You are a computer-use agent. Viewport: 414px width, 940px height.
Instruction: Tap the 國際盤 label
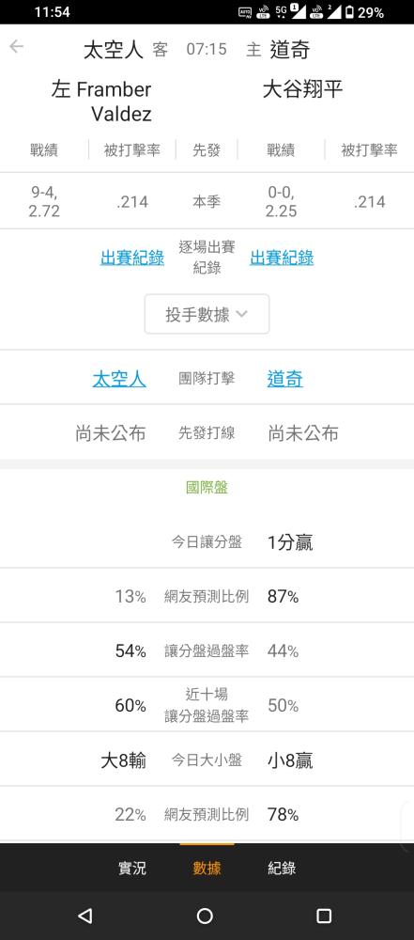207,487
